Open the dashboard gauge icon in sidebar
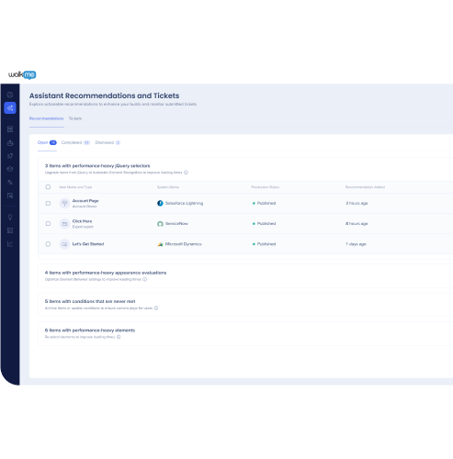The width and height of the screenshot is (453, 459). [10, 95]
